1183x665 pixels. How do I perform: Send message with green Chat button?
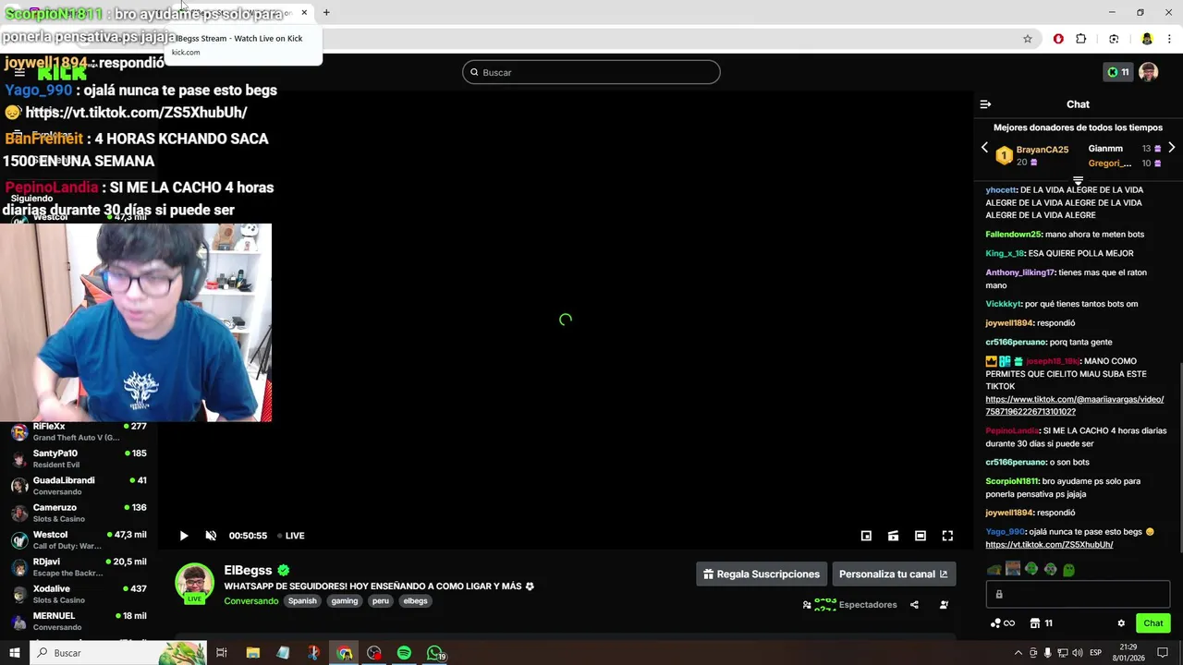[x=1153, y=623]
